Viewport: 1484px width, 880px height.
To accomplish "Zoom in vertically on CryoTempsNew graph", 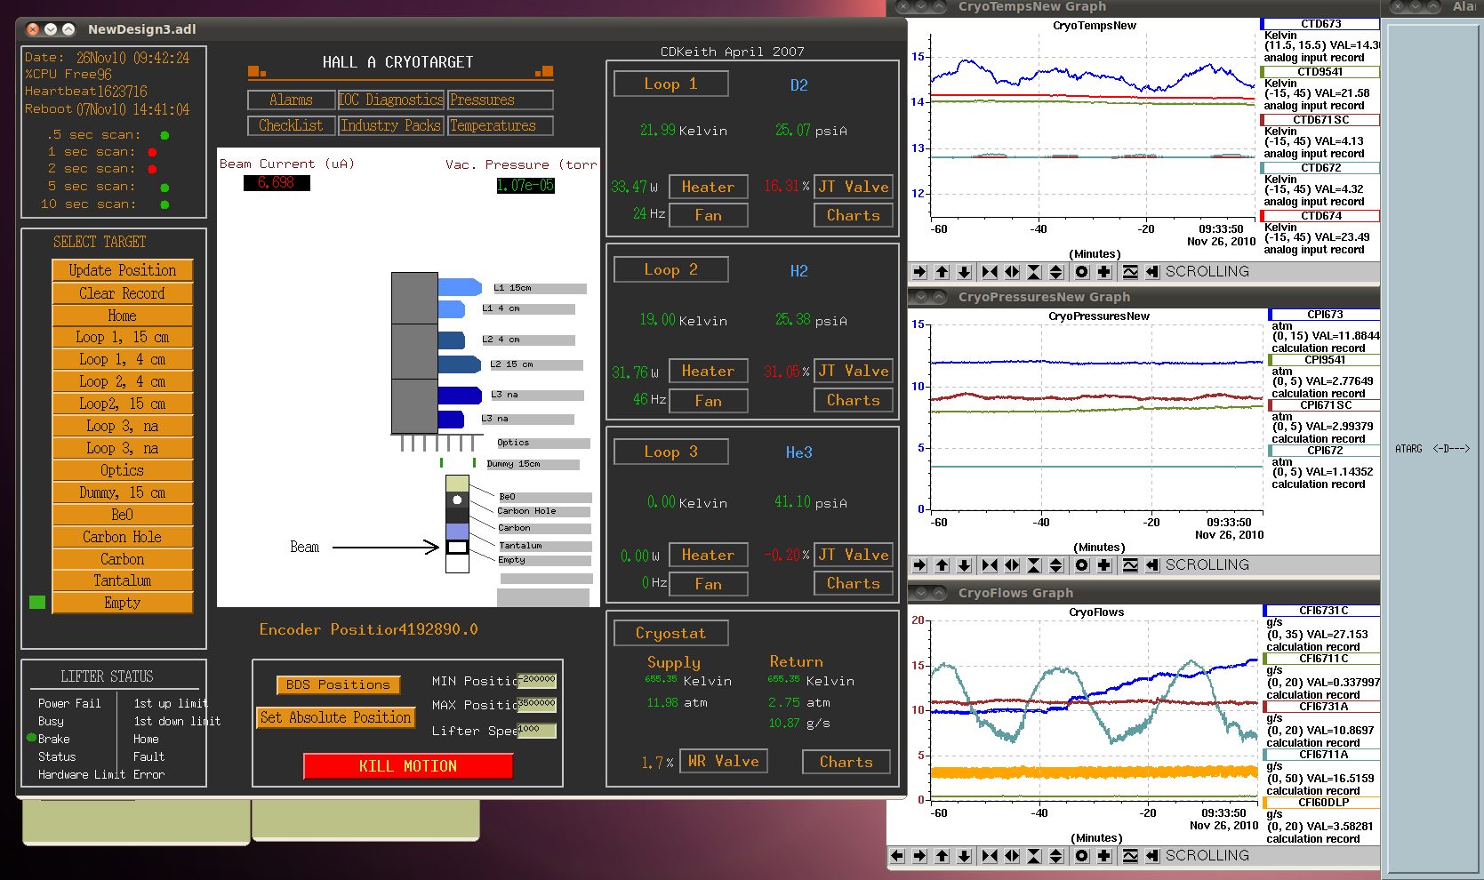I will 1034,272.
